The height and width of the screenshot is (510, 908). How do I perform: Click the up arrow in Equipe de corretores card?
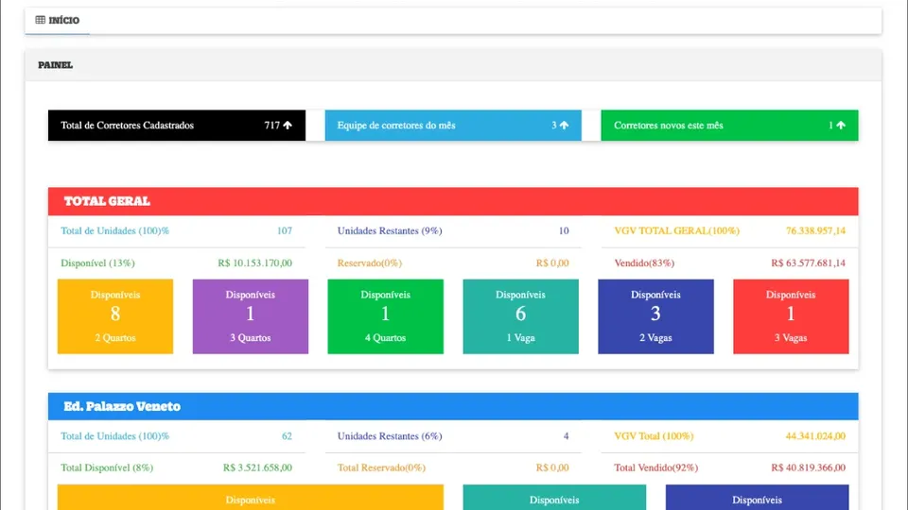click(564, 126)
